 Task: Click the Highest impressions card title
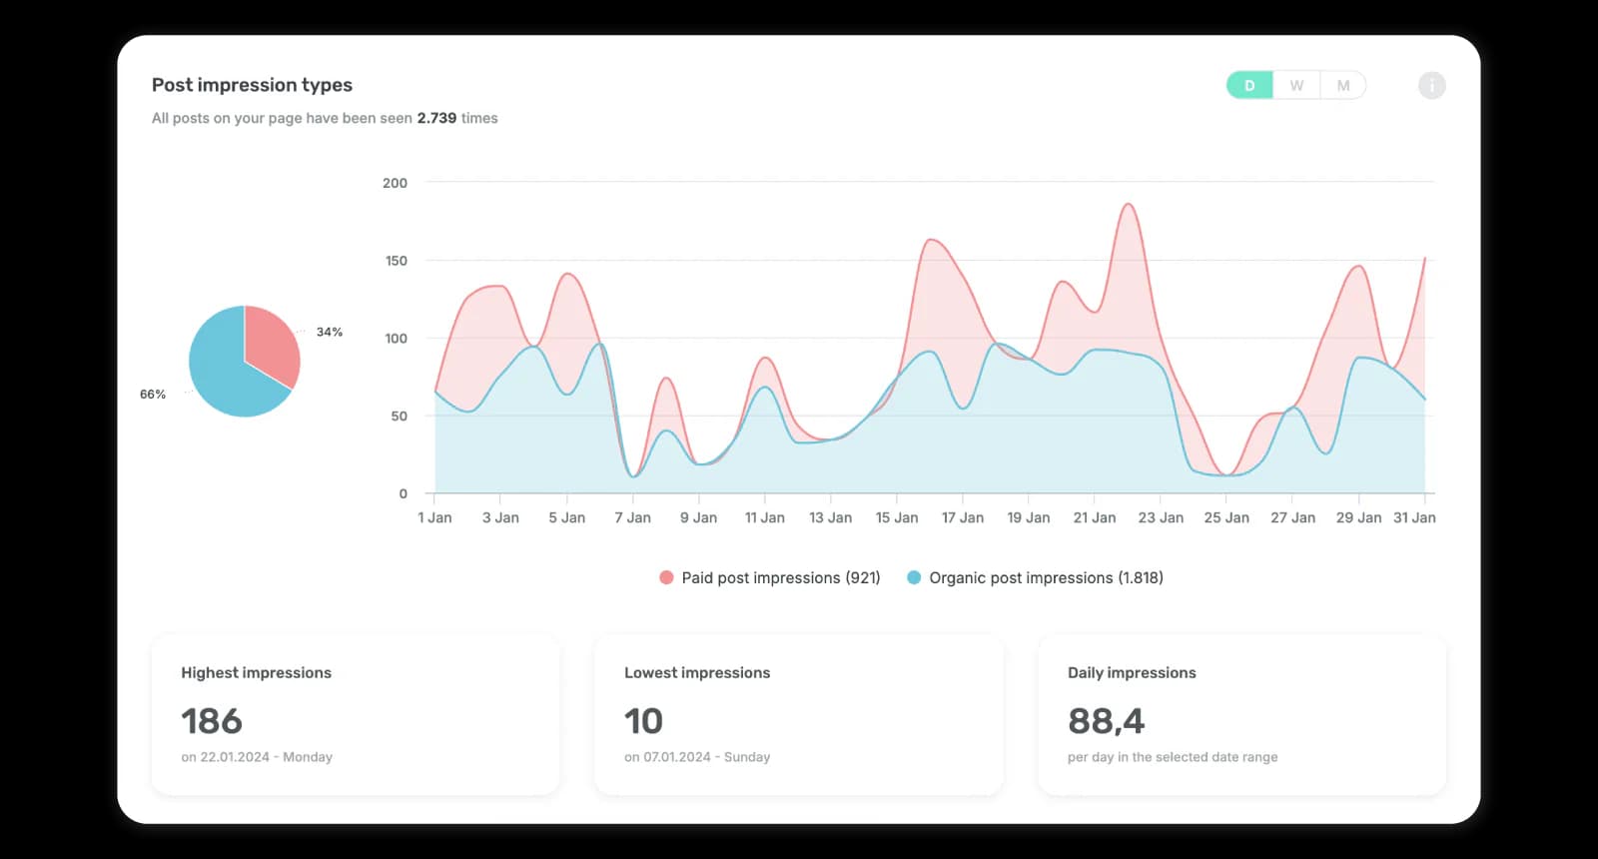click(x=256, y=672)
